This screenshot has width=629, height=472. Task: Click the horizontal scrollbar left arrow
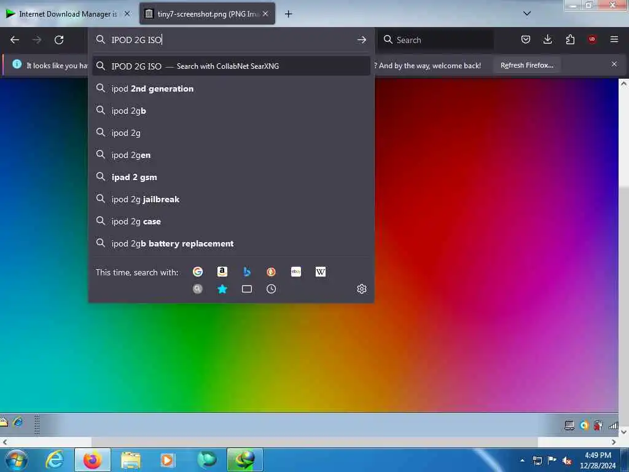pos(5,442)
